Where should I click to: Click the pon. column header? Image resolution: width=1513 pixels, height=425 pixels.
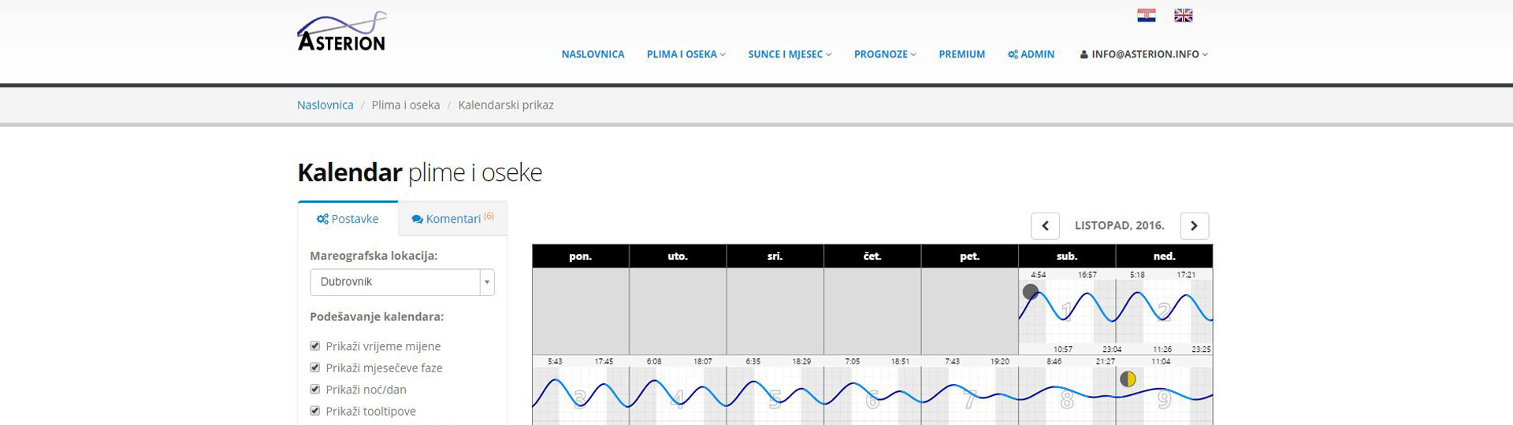point(581,256)
